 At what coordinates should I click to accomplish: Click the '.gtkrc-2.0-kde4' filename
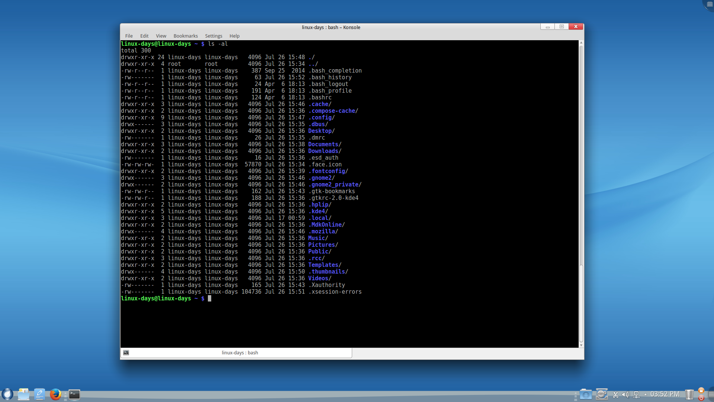pos(333,198)
